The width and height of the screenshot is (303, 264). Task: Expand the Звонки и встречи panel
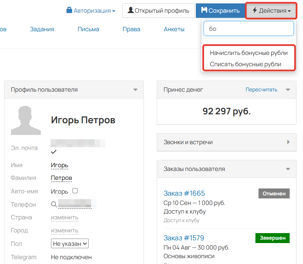(288, 142)
